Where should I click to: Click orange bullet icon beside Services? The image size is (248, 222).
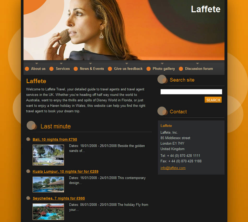pos(51,69)
